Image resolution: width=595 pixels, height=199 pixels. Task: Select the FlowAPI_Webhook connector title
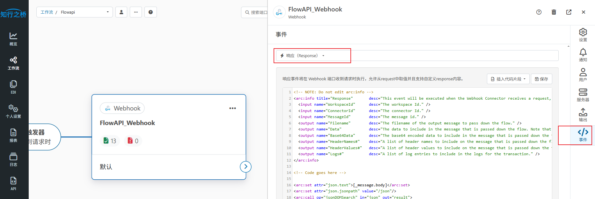[x=127, y=123]
